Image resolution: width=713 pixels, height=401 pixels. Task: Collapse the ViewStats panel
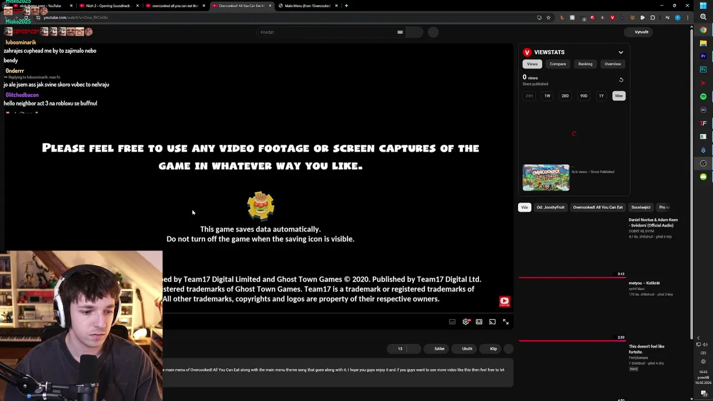tap(621, 52)
